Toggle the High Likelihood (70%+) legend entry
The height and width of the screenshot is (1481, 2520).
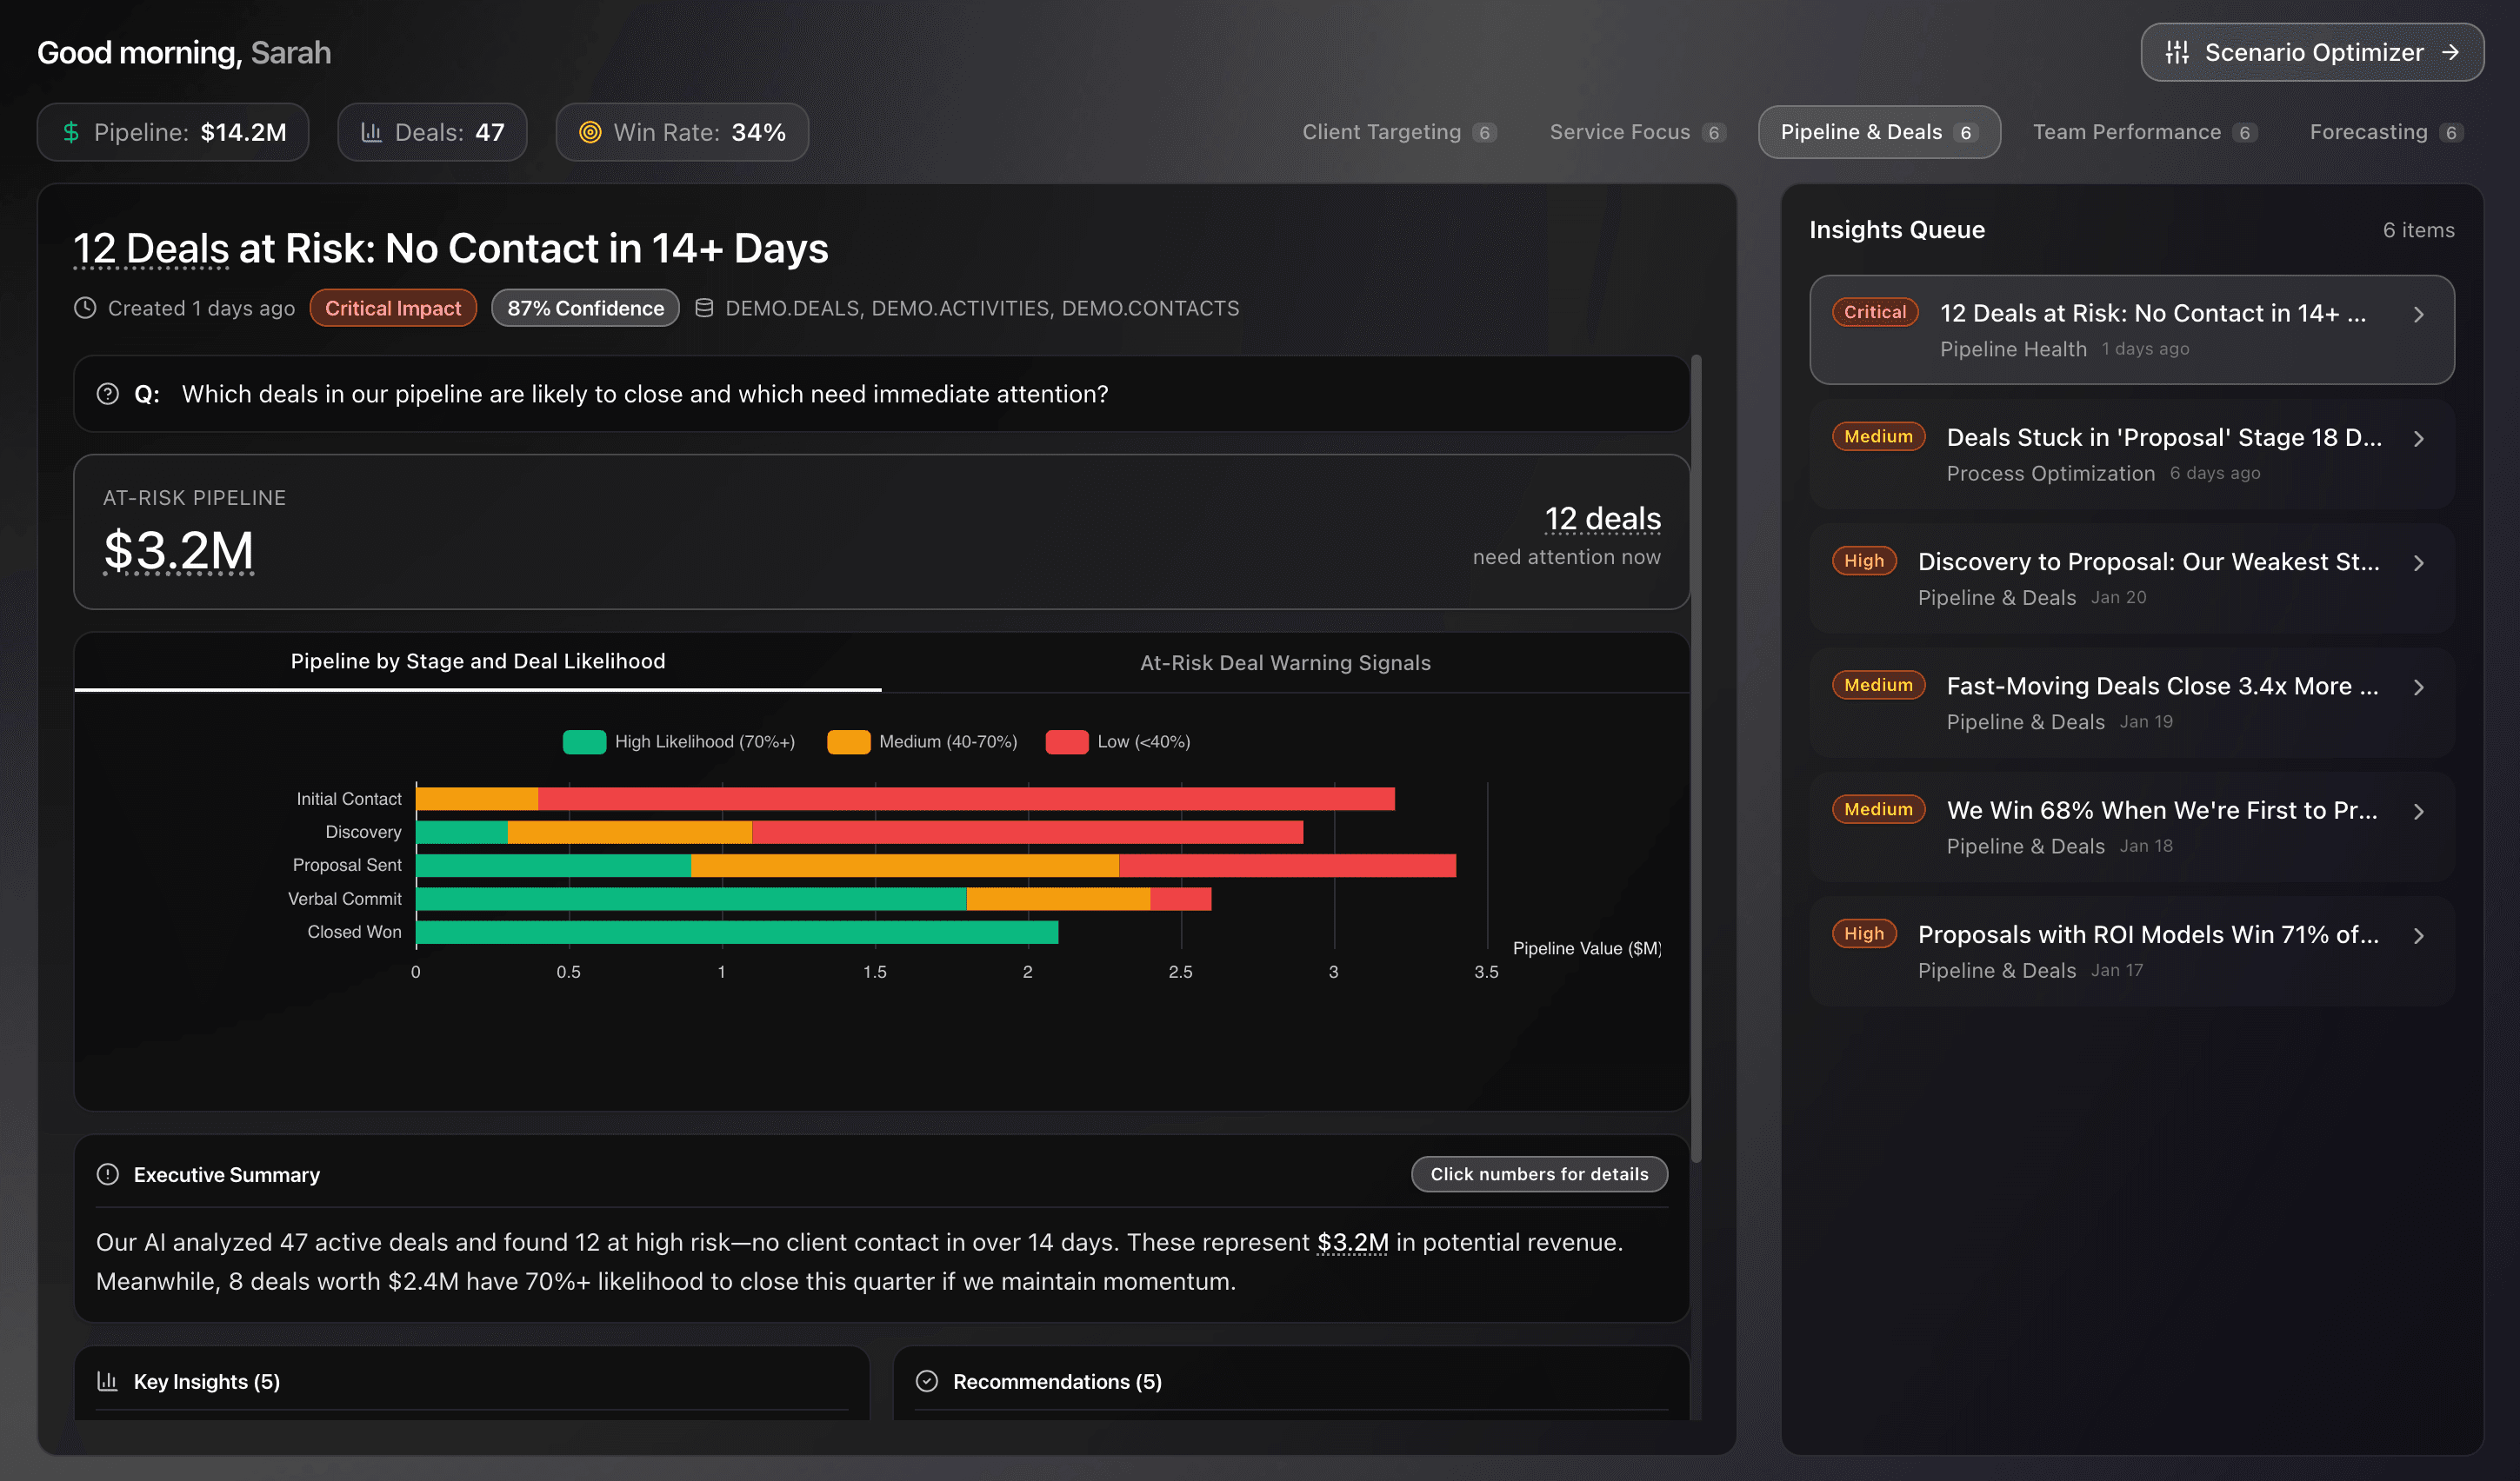pos(680,741)
